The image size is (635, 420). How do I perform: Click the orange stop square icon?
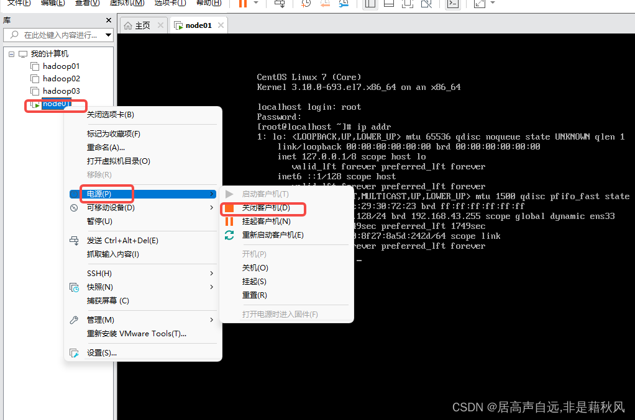click(x=229, y=208)
